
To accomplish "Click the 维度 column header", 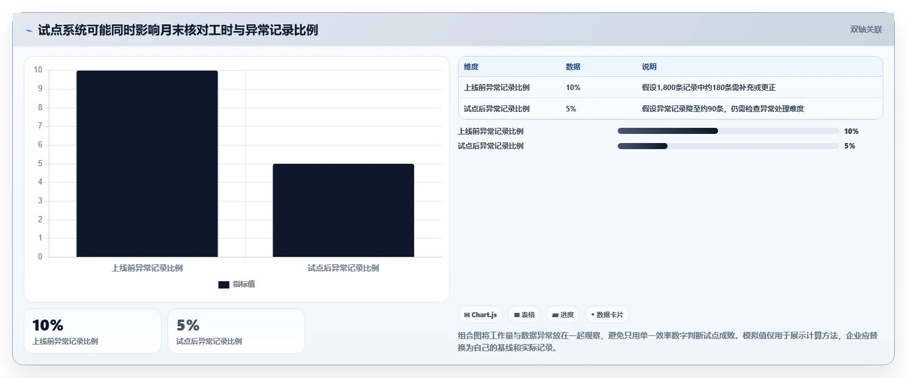I will 471,67.
